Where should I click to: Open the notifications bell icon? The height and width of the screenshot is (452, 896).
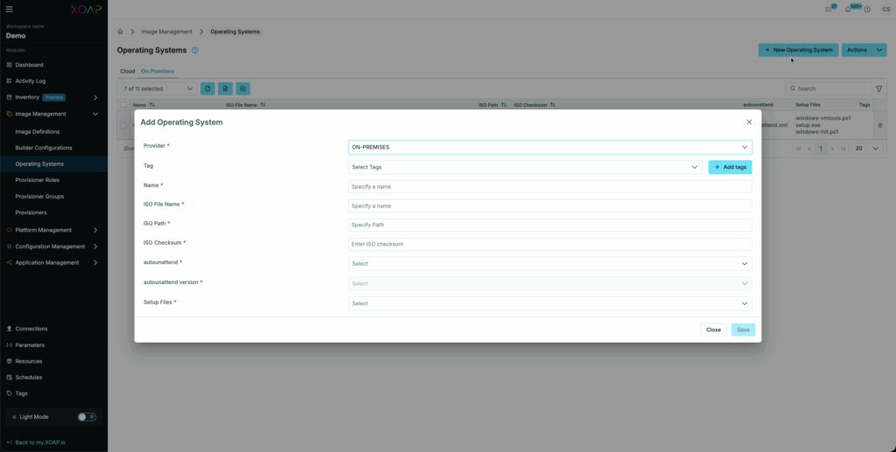pos(847,10)
